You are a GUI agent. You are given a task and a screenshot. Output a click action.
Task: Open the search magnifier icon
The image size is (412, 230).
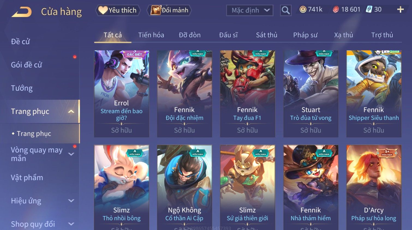(286, 11)
